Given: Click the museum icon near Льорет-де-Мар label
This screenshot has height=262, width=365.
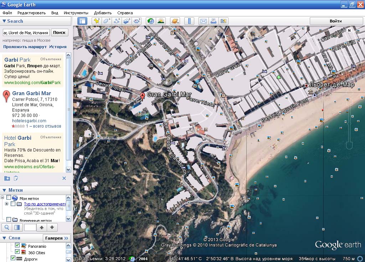Looking at the screenshot, I should pyautogui.click(x=310, y=92).
